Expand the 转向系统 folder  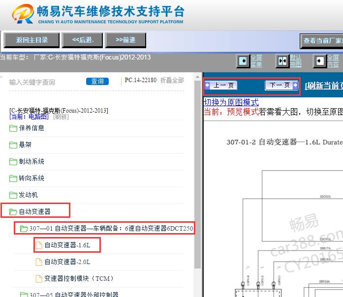point(31,178)
